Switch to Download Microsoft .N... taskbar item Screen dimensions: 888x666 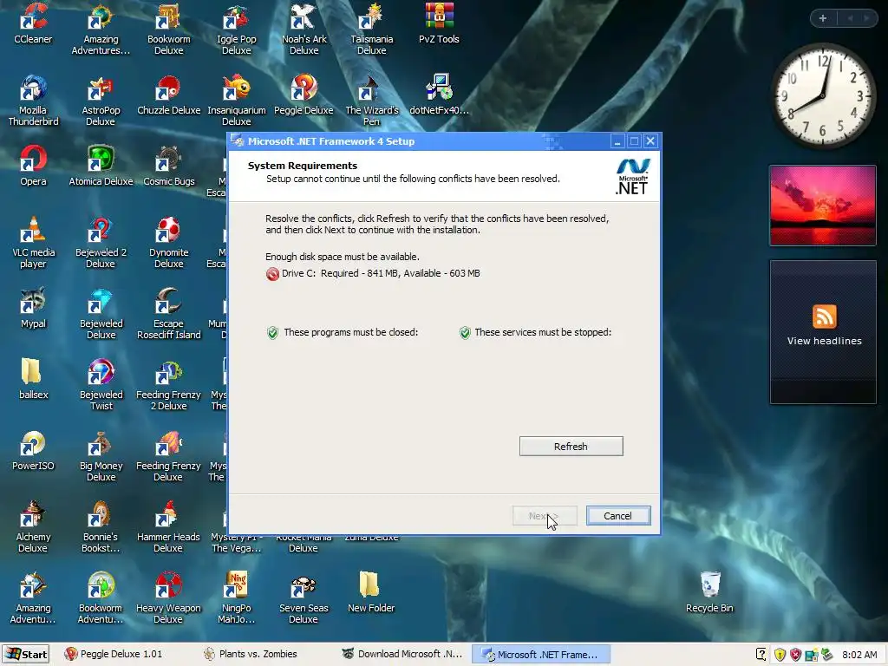point(402,654)
